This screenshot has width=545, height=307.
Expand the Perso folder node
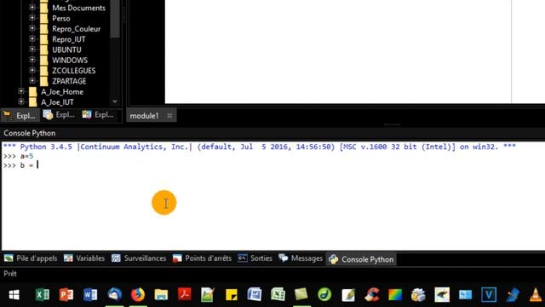(x=32, y=18)
